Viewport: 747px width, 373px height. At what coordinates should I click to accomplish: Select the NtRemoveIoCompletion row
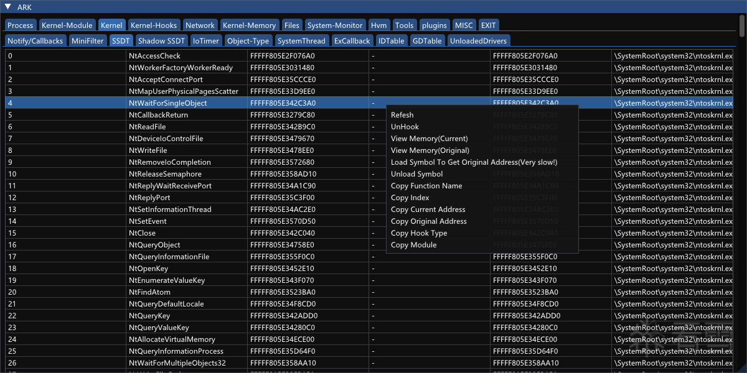click(369, 162)
